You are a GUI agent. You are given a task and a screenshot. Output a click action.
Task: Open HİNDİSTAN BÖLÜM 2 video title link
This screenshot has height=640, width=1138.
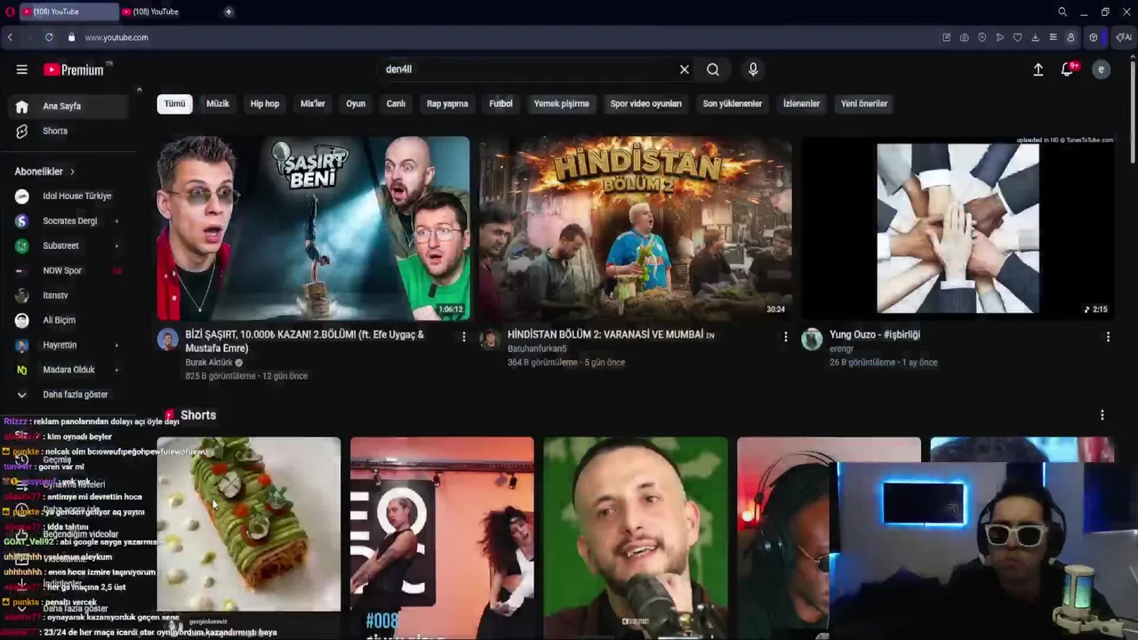point(611,335)
